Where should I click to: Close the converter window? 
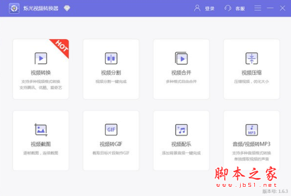click(282, 8)
